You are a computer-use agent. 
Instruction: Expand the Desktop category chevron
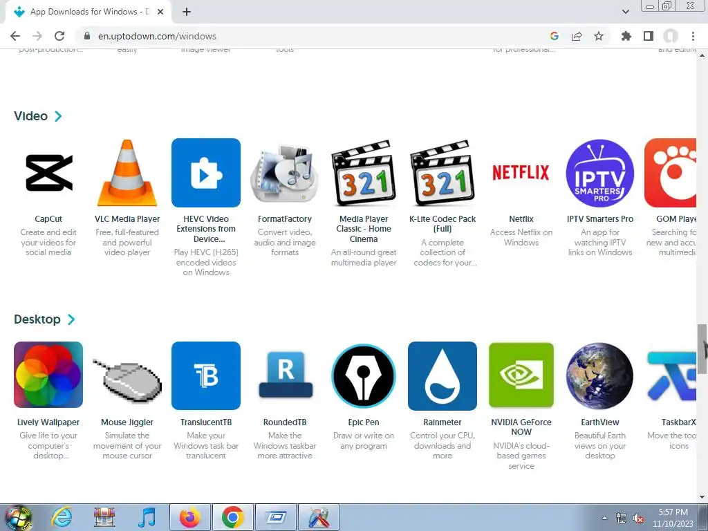click(71, 319)
